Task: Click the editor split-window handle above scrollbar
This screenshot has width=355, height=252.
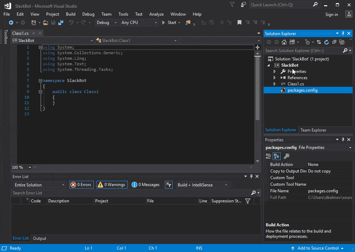Action: pyautogui.click(x=257, y=47)
